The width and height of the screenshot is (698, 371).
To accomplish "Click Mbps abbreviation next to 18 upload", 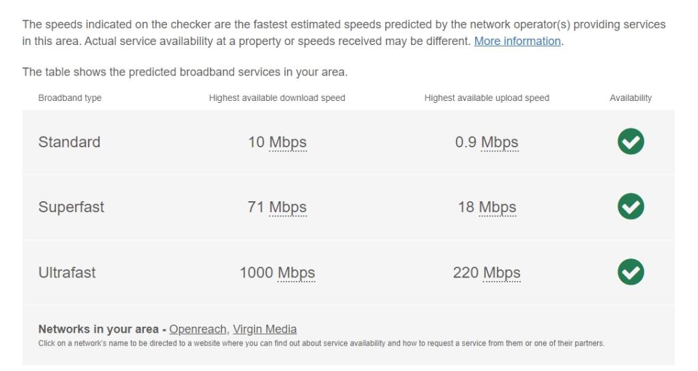I will pos(497,207).
